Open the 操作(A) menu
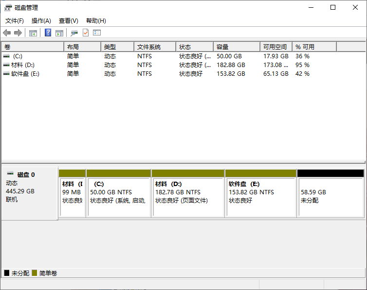The height and width of the screenshot is (290, 367). (41, 21)
